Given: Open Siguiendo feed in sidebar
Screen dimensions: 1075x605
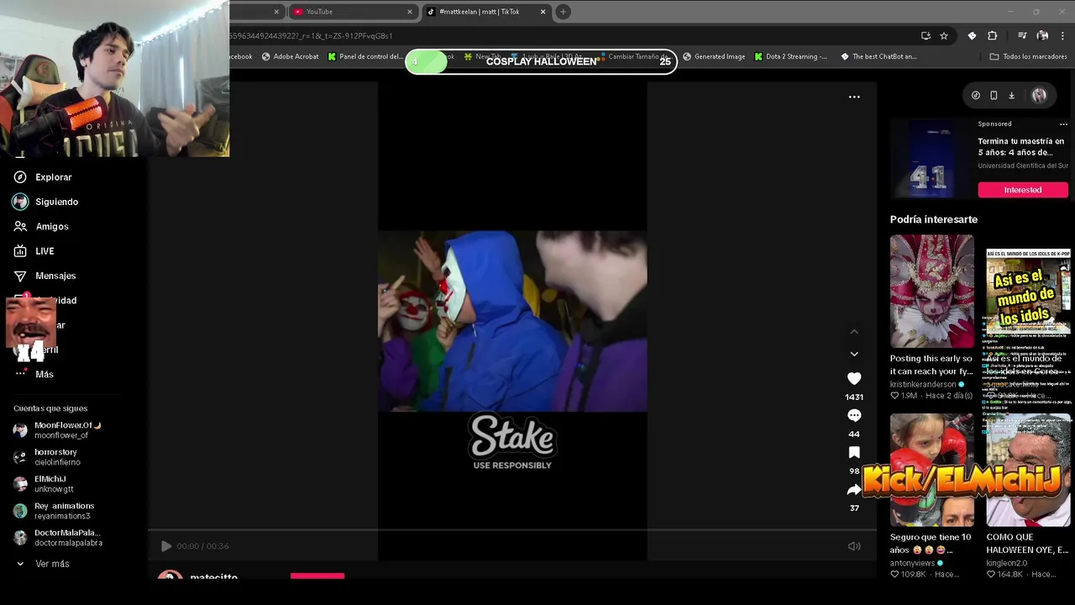Looking at the screenshot, I should [x=45, y=202].
